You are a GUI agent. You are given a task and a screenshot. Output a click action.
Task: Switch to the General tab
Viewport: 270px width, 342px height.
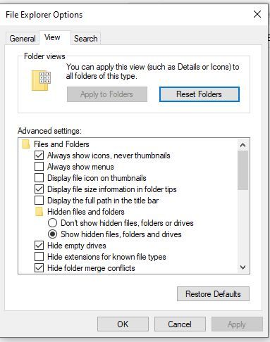click(23, 39)
